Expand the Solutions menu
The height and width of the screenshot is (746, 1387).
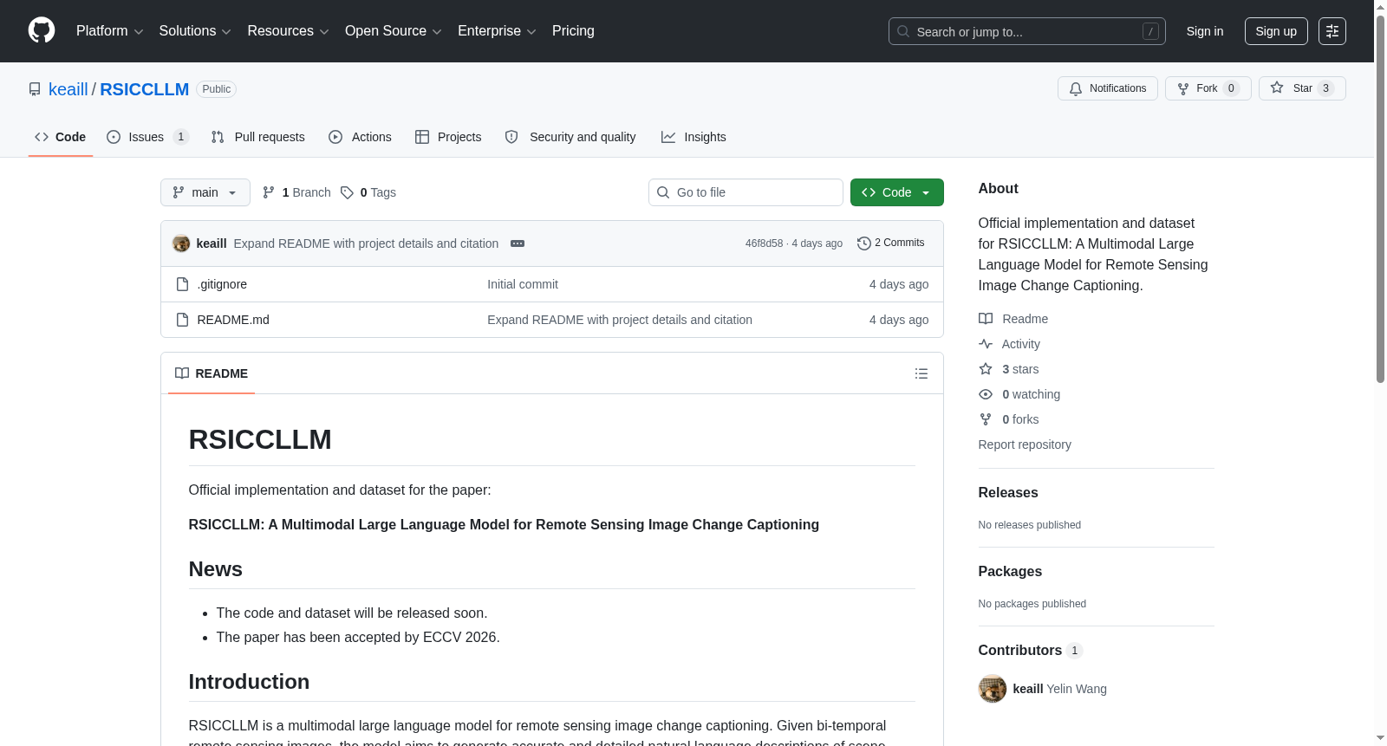coord(195,31)
